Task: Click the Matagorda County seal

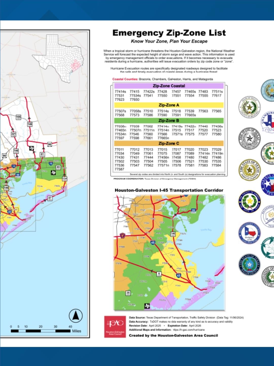Action: point(267,216)
